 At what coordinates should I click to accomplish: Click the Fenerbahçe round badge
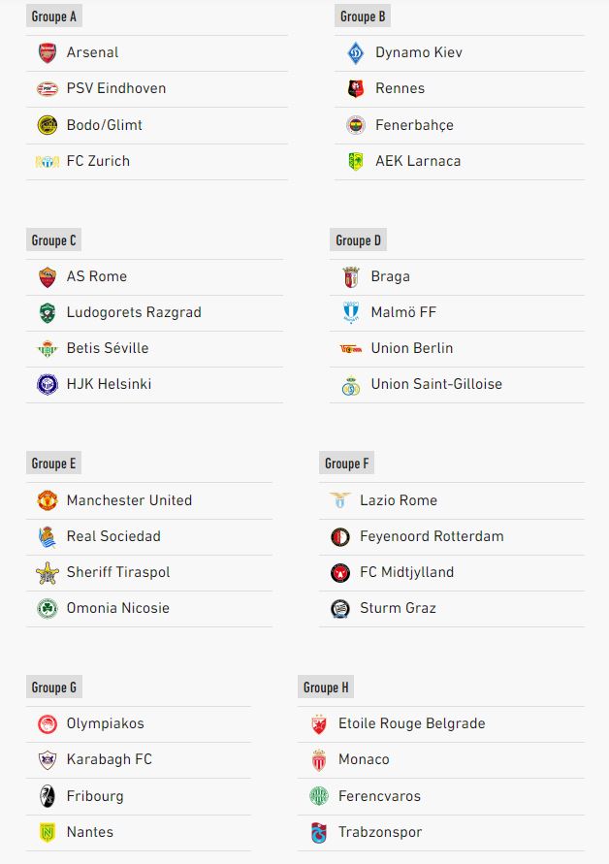(356, 125)
